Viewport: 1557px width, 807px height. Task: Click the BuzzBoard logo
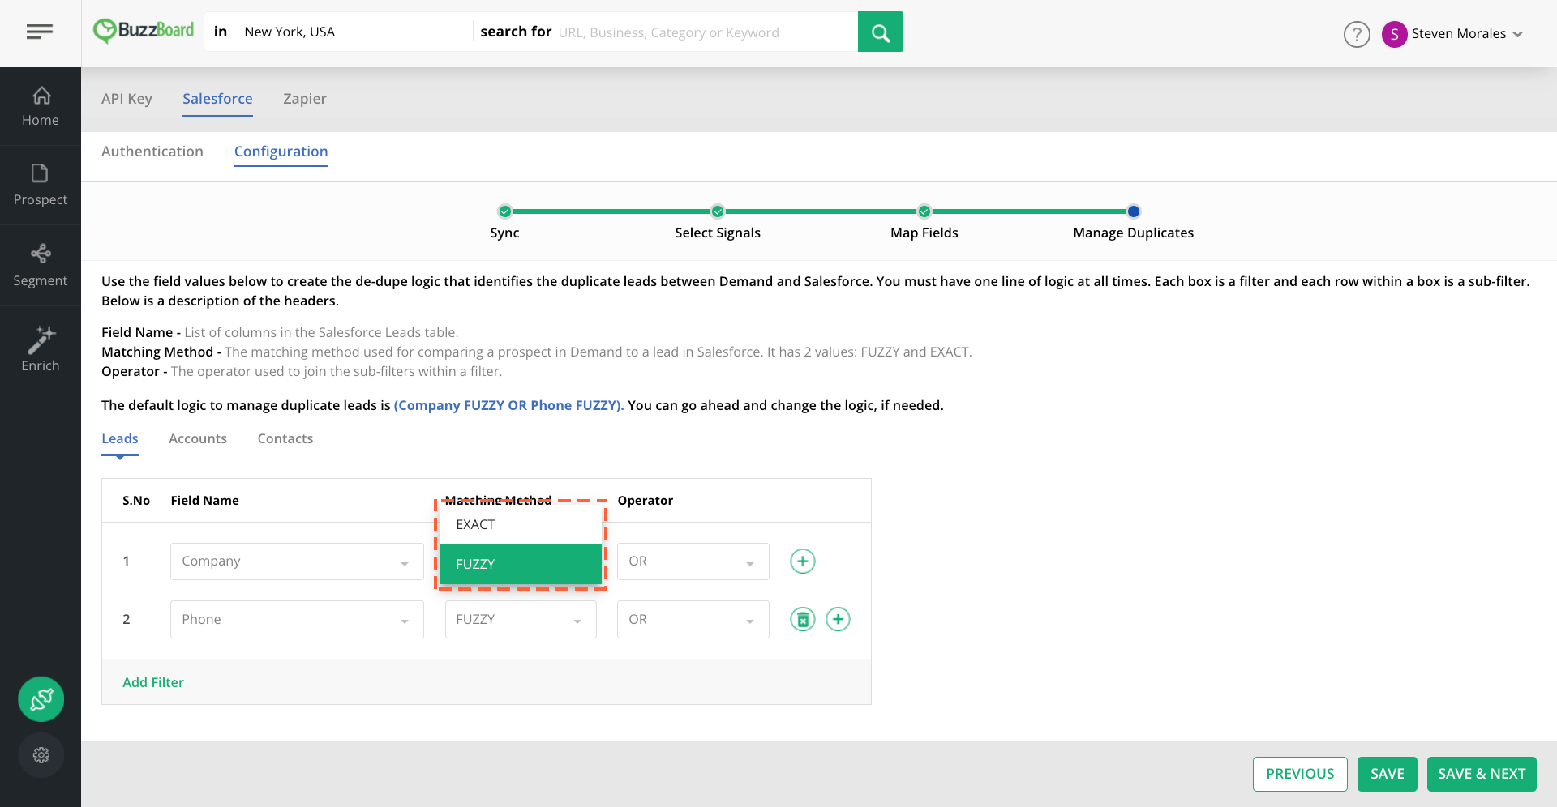click(144, 31)
